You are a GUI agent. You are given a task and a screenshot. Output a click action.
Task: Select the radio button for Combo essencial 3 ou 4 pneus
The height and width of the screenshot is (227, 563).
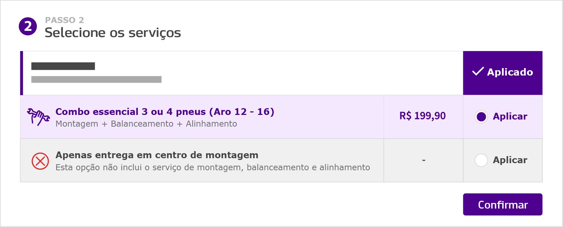(481, 116)
